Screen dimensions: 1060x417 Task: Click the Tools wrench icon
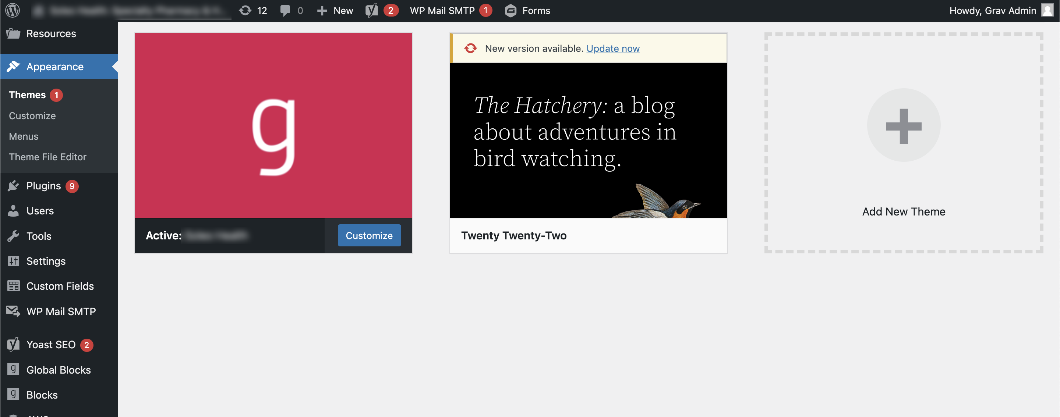point(13,236)
